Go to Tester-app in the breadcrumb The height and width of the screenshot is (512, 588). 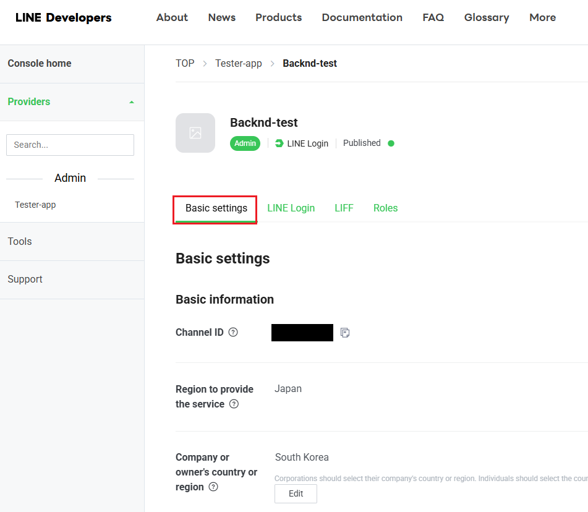238,63
